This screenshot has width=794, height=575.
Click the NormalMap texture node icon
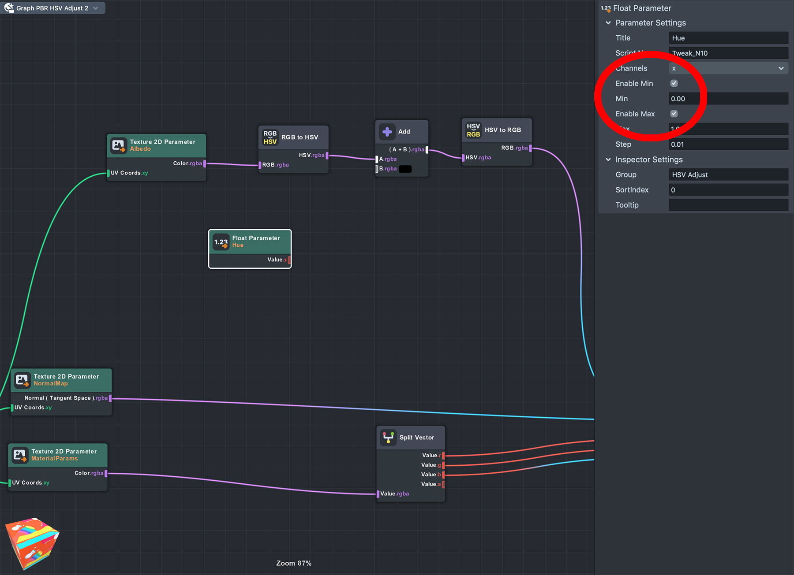pos(22,380)
